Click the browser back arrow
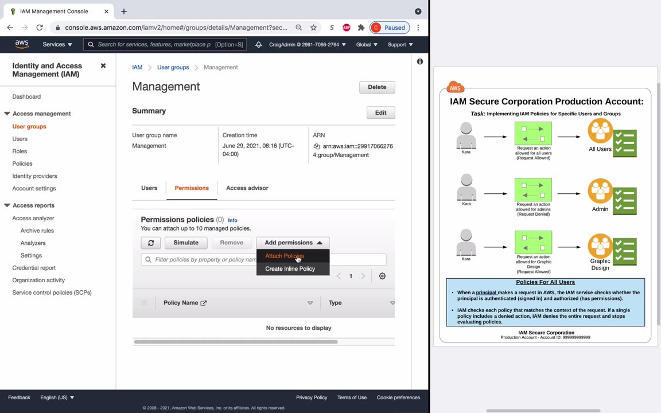Screen dimensions: 661x413 pos(10,28)
